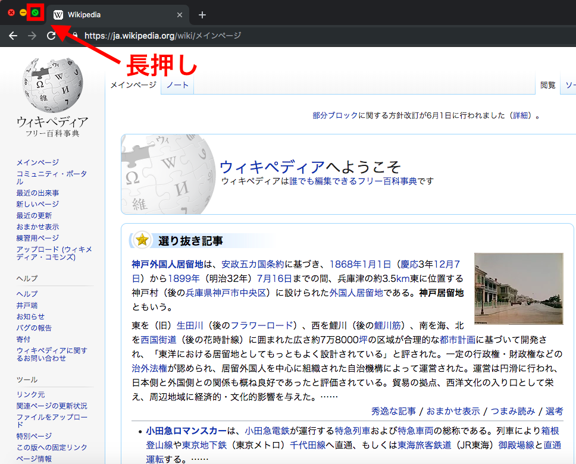The image size is (576, 464).
Task: Click the browser forward arrow
Action: 32,36
